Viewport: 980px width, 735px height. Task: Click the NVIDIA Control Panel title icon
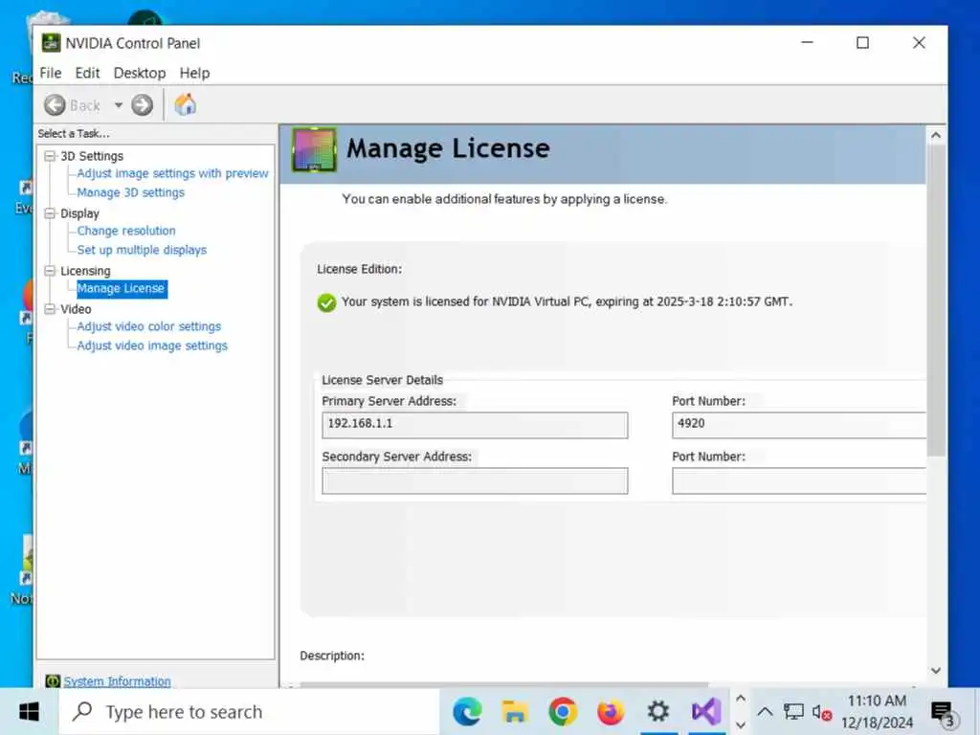(x=51, y=43)
